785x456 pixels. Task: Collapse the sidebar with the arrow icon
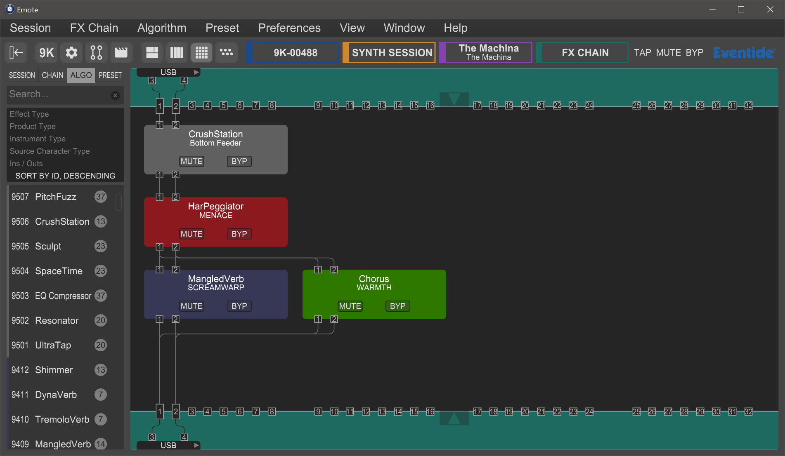tap(16, 52)
